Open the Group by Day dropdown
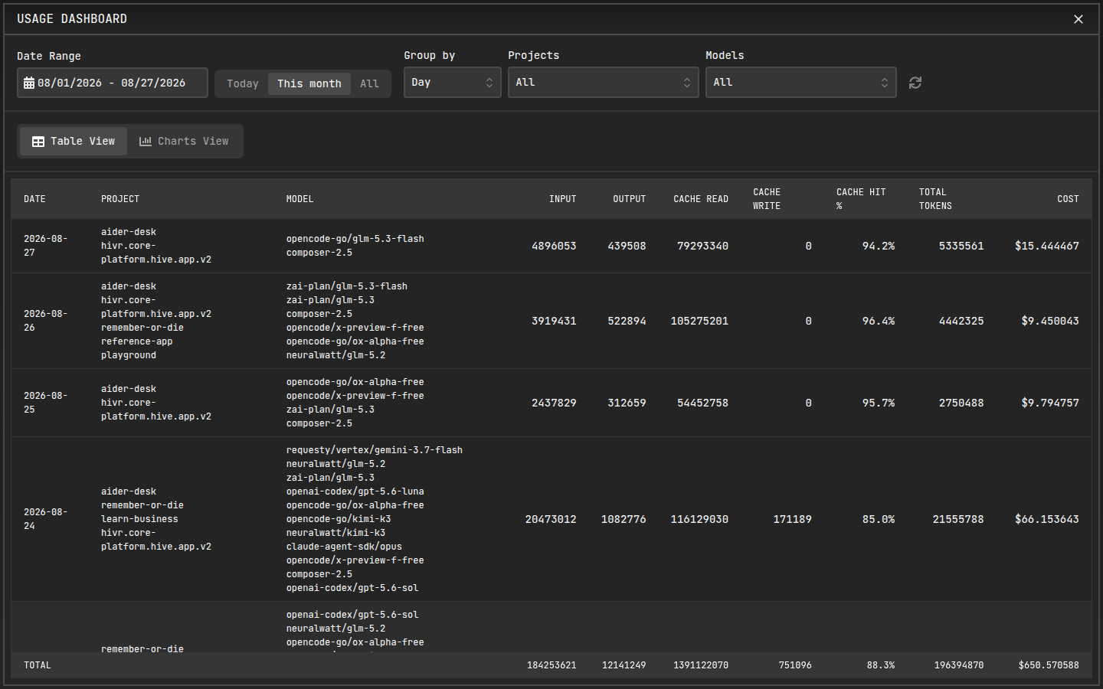Image resolution: width=1103 pixels, height=689 pixels. click(452, 83)
